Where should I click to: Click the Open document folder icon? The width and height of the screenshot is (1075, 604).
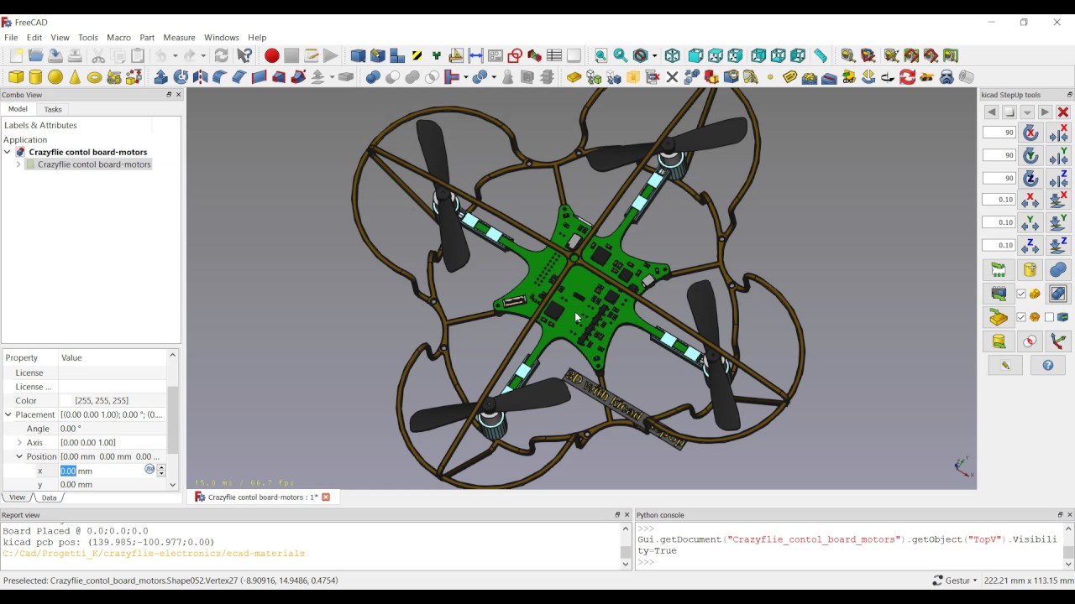coord(35,56)
